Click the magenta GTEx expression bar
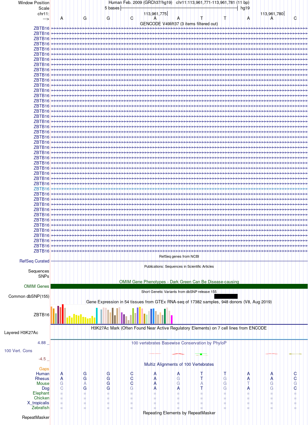308x425 pixels. point(172,319)
